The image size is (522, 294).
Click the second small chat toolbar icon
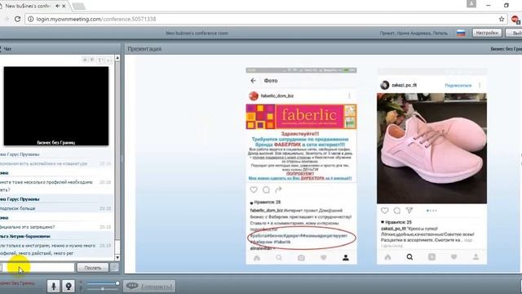click(x=92, y=60)
